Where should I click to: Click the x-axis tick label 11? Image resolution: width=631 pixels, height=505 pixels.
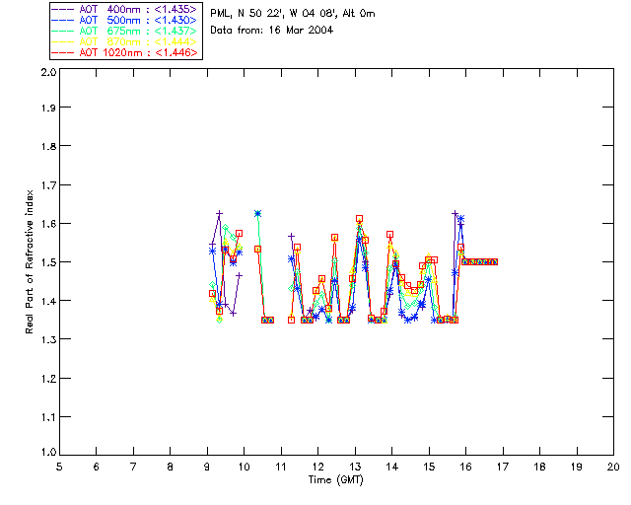281,467
